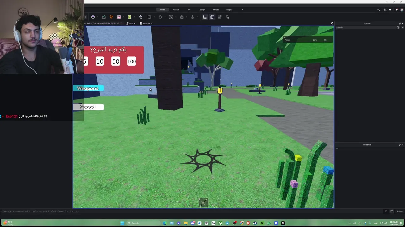Image resolution: width=405 pixels, height=227 pixels.
Task: Expand the GUI insert dropdown arrow
Action: tap(124, 17)
